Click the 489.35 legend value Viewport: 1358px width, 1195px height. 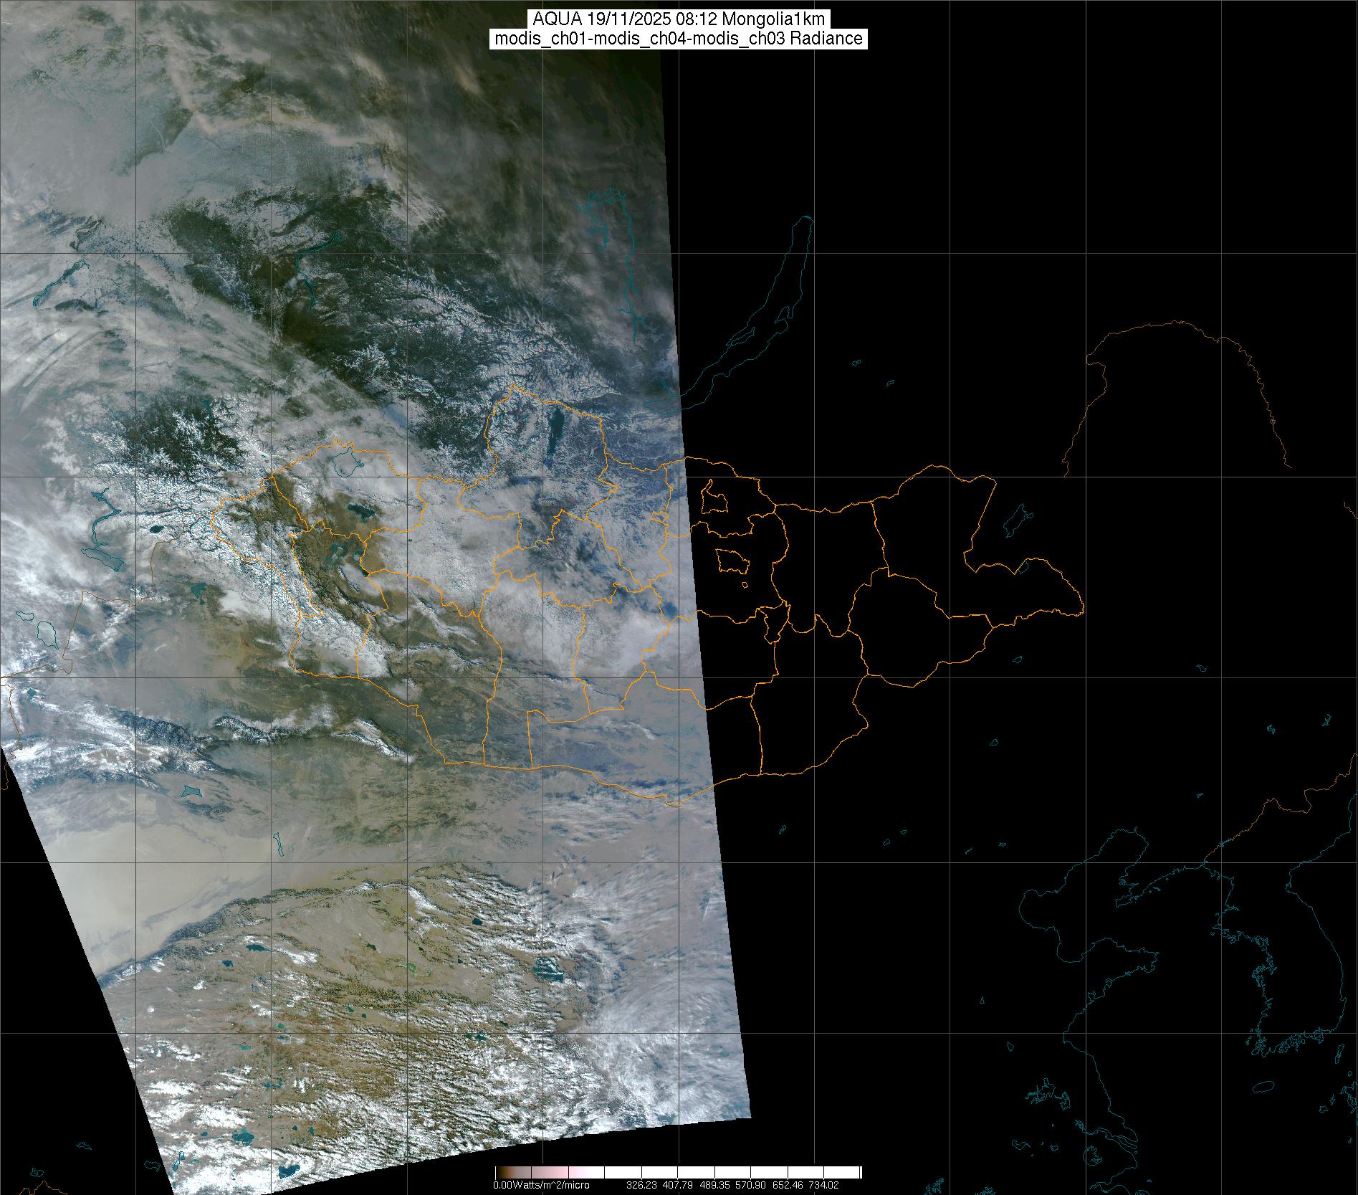click(714, 1185)
